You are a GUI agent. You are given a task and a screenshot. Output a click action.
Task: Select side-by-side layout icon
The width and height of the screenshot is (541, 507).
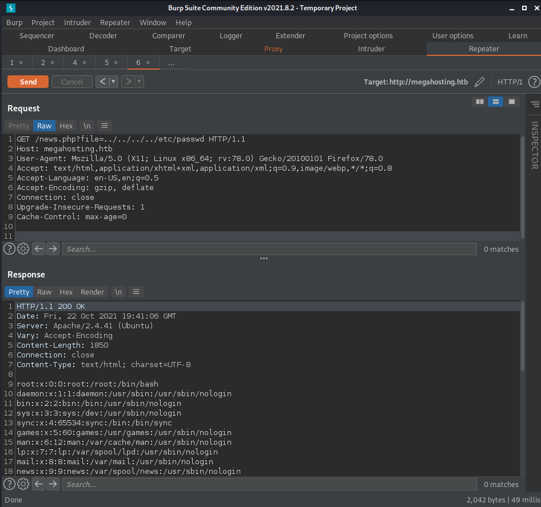tap(480, 102)
